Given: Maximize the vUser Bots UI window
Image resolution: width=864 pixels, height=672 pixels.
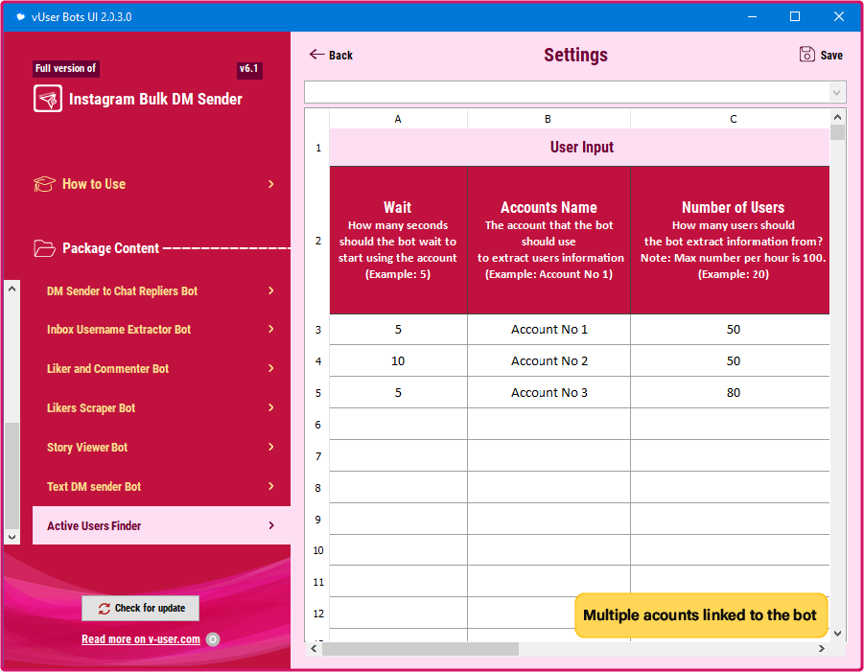Looking at the screenshot, I should [x=795, y=16].
